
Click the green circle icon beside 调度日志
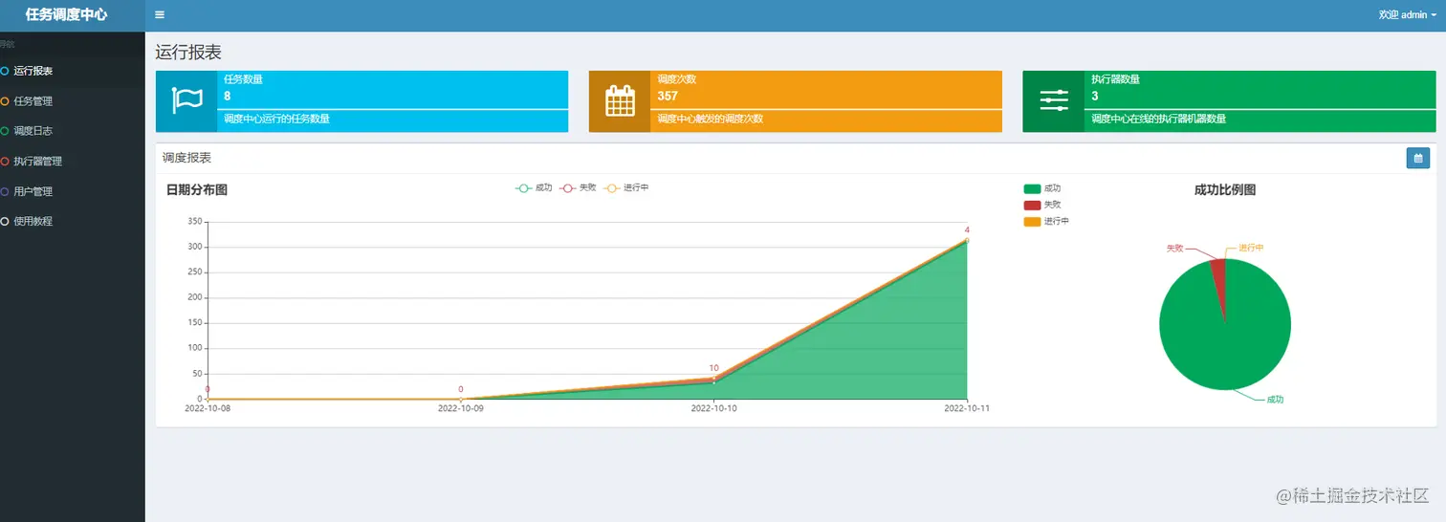[x=5, y=131]
